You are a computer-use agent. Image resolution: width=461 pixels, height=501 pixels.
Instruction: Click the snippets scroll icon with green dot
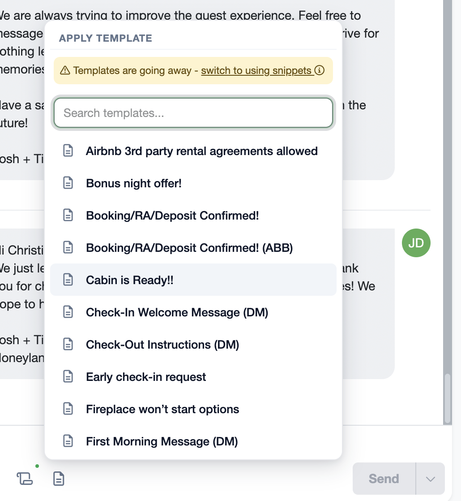pos(25,479)
